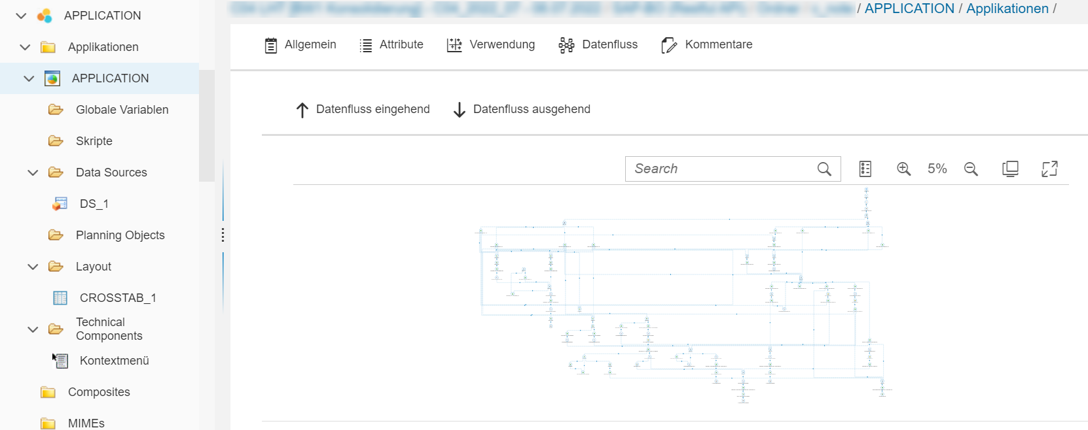Click the zoom out magnifier icon
The height and width of the screenshot is (430, 1088).
tap(971, 169)
